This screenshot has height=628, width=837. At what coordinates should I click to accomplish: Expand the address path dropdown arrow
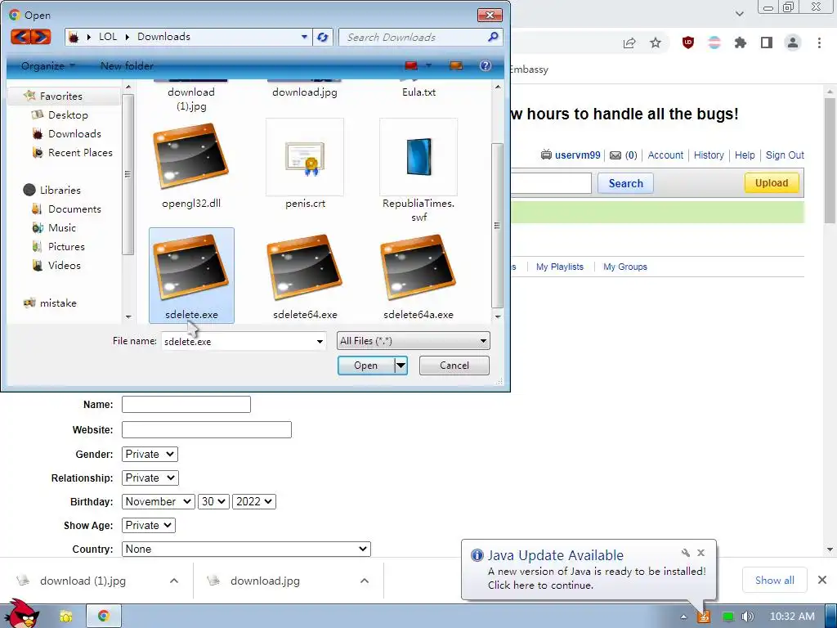click(x=304, y=37)
